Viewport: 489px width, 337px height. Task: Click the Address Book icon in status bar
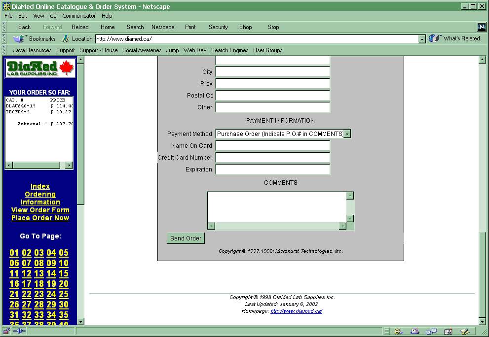(x=448, y=332)
